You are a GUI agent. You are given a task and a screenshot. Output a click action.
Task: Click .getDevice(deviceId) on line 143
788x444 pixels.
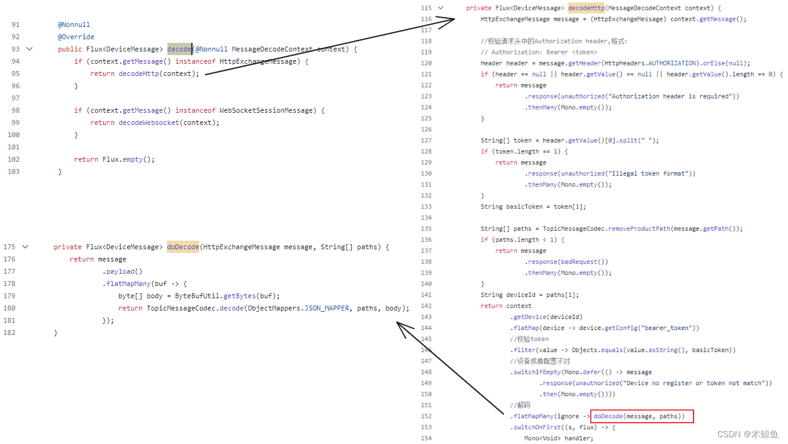[x=546, y=317]
